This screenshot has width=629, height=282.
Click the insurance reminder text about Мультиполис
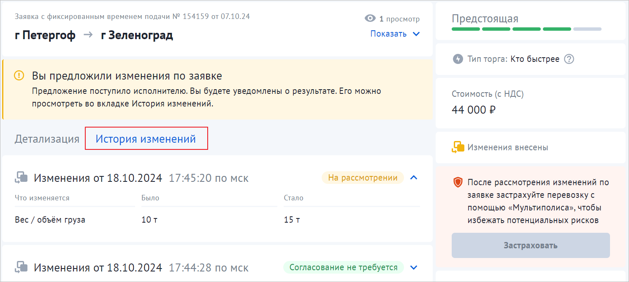tap(538, 201)
